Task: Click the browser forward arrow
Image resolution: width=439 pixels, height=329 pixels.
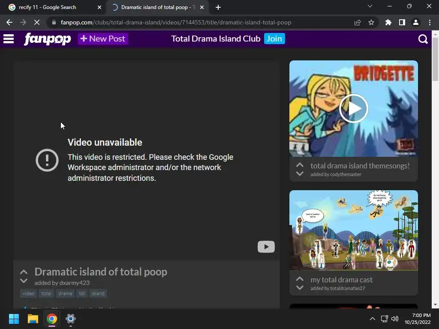Action: (x=23, y=22)
